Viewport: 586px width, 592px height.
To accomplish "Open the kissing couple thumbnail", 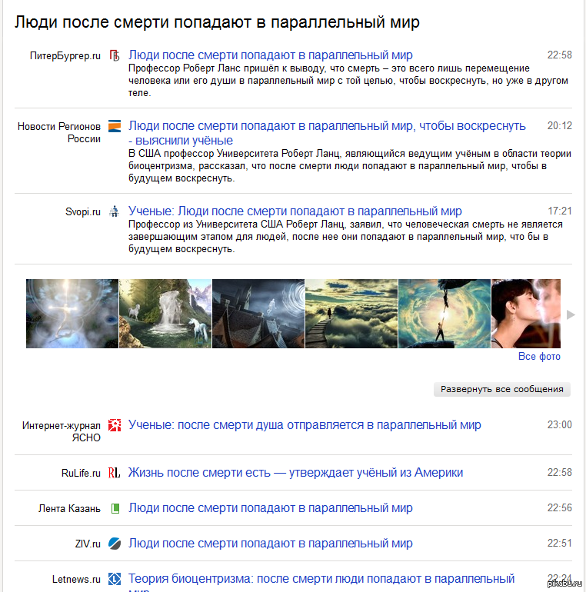I will pos(526,314).
